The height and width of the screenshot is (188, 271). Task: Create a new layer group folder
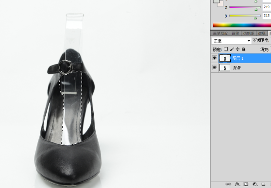(263, 184)
